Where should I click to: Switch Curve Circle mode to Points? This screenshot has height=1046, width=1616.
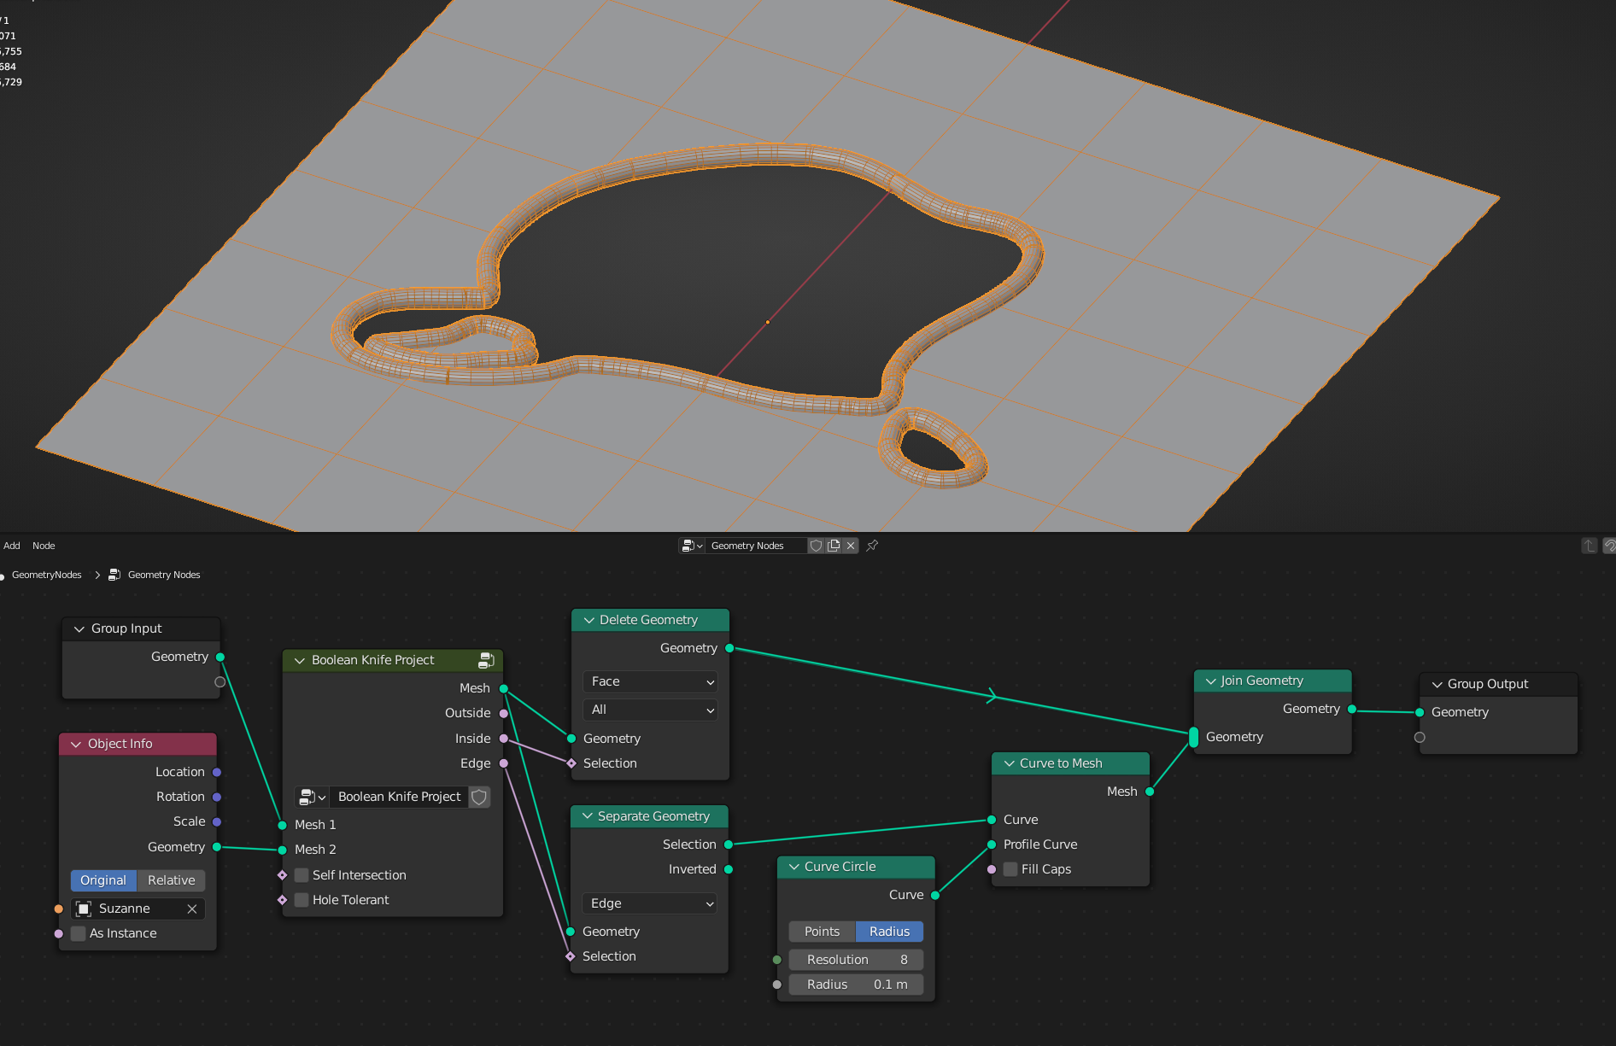tap(822, 932)
